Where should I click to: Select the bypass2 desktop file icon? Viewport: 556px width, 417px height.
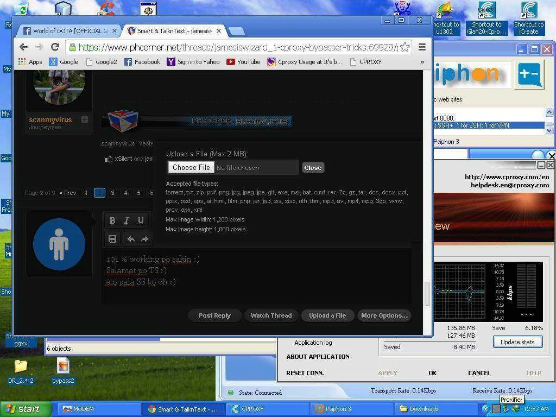tap(63, 371)
